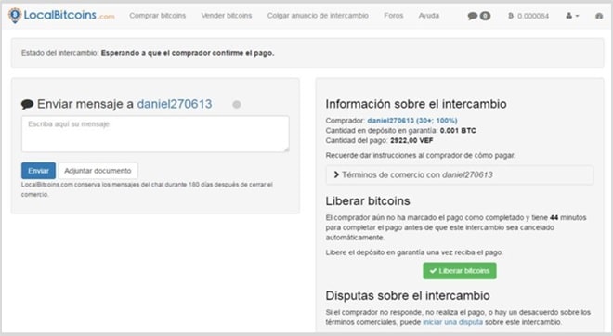Click the iniciar una disputa link
The height and width of the screenshot is (336, 613).
[x=452, y=322]
